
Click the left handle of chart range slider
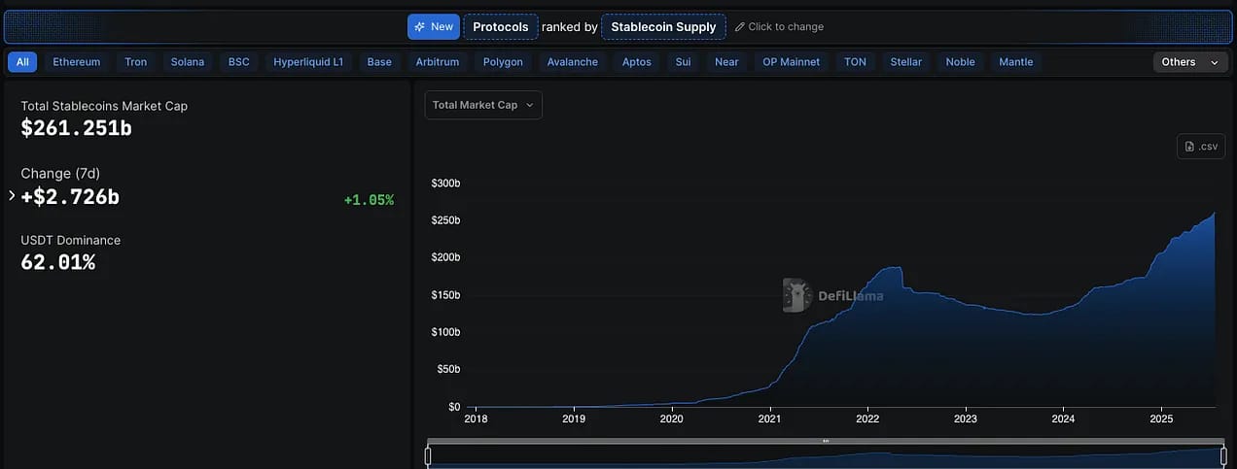(x=428, y=456)
